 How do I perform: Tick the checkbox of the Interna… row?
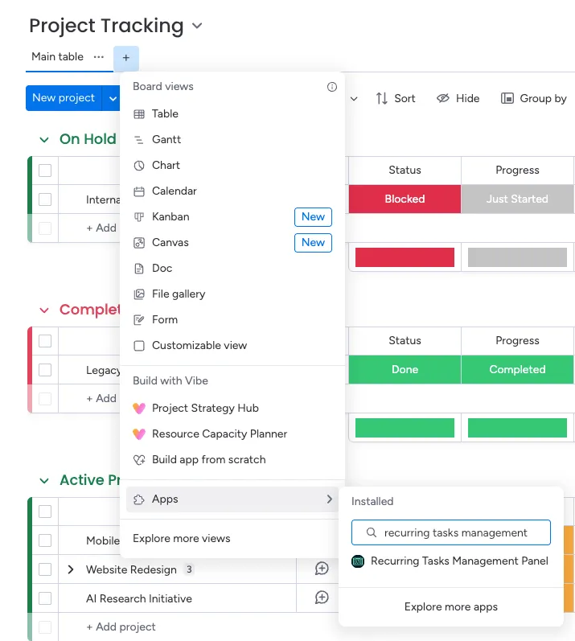45,199
